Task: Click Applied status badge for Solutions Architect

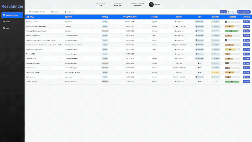Action: click(x=105, y=22)
